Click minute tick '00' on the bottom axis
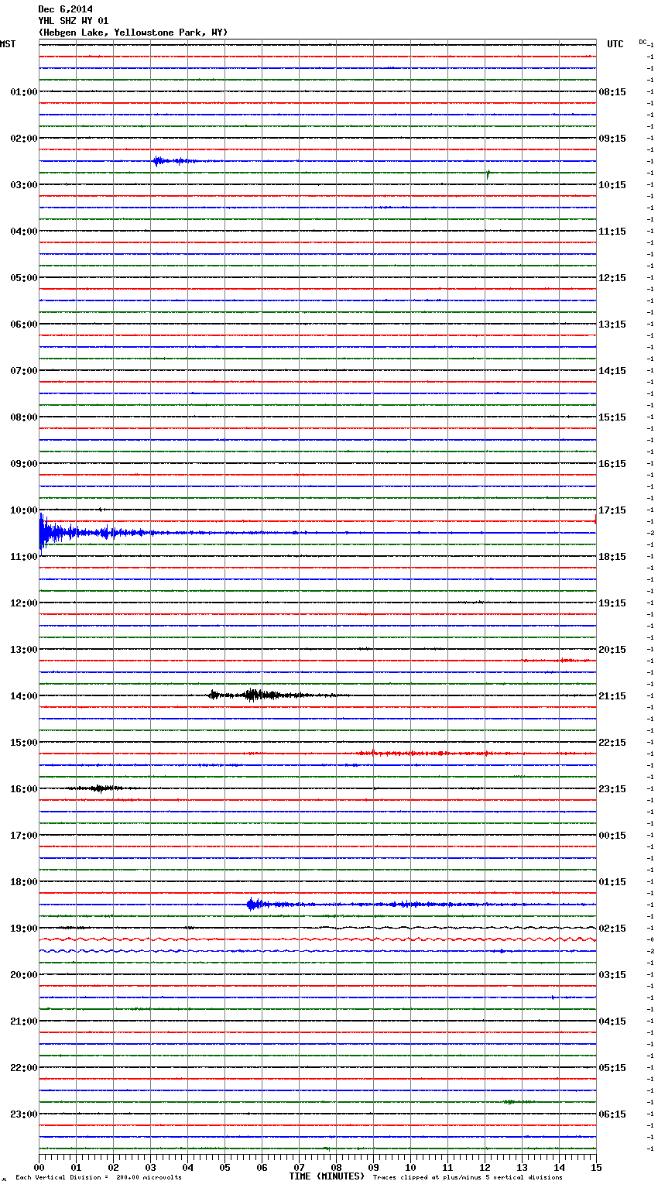Screen dimensions: 658x1188 click(x=39, y=1167)
